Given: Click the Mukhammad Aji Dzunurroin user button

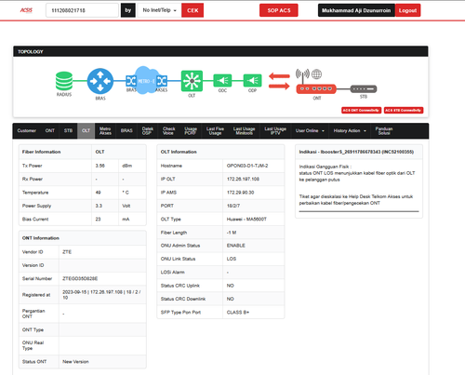Looking at the screenshot, I should (356, 10).
